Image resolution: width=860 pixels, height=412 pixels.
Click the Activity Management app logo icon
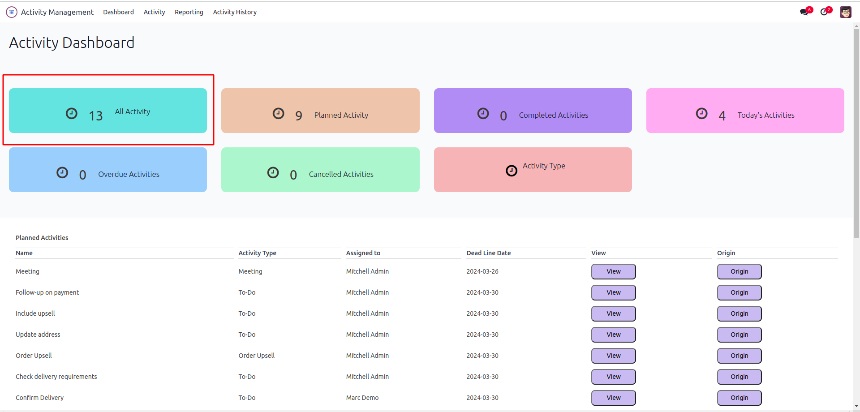tap(12, 12)
